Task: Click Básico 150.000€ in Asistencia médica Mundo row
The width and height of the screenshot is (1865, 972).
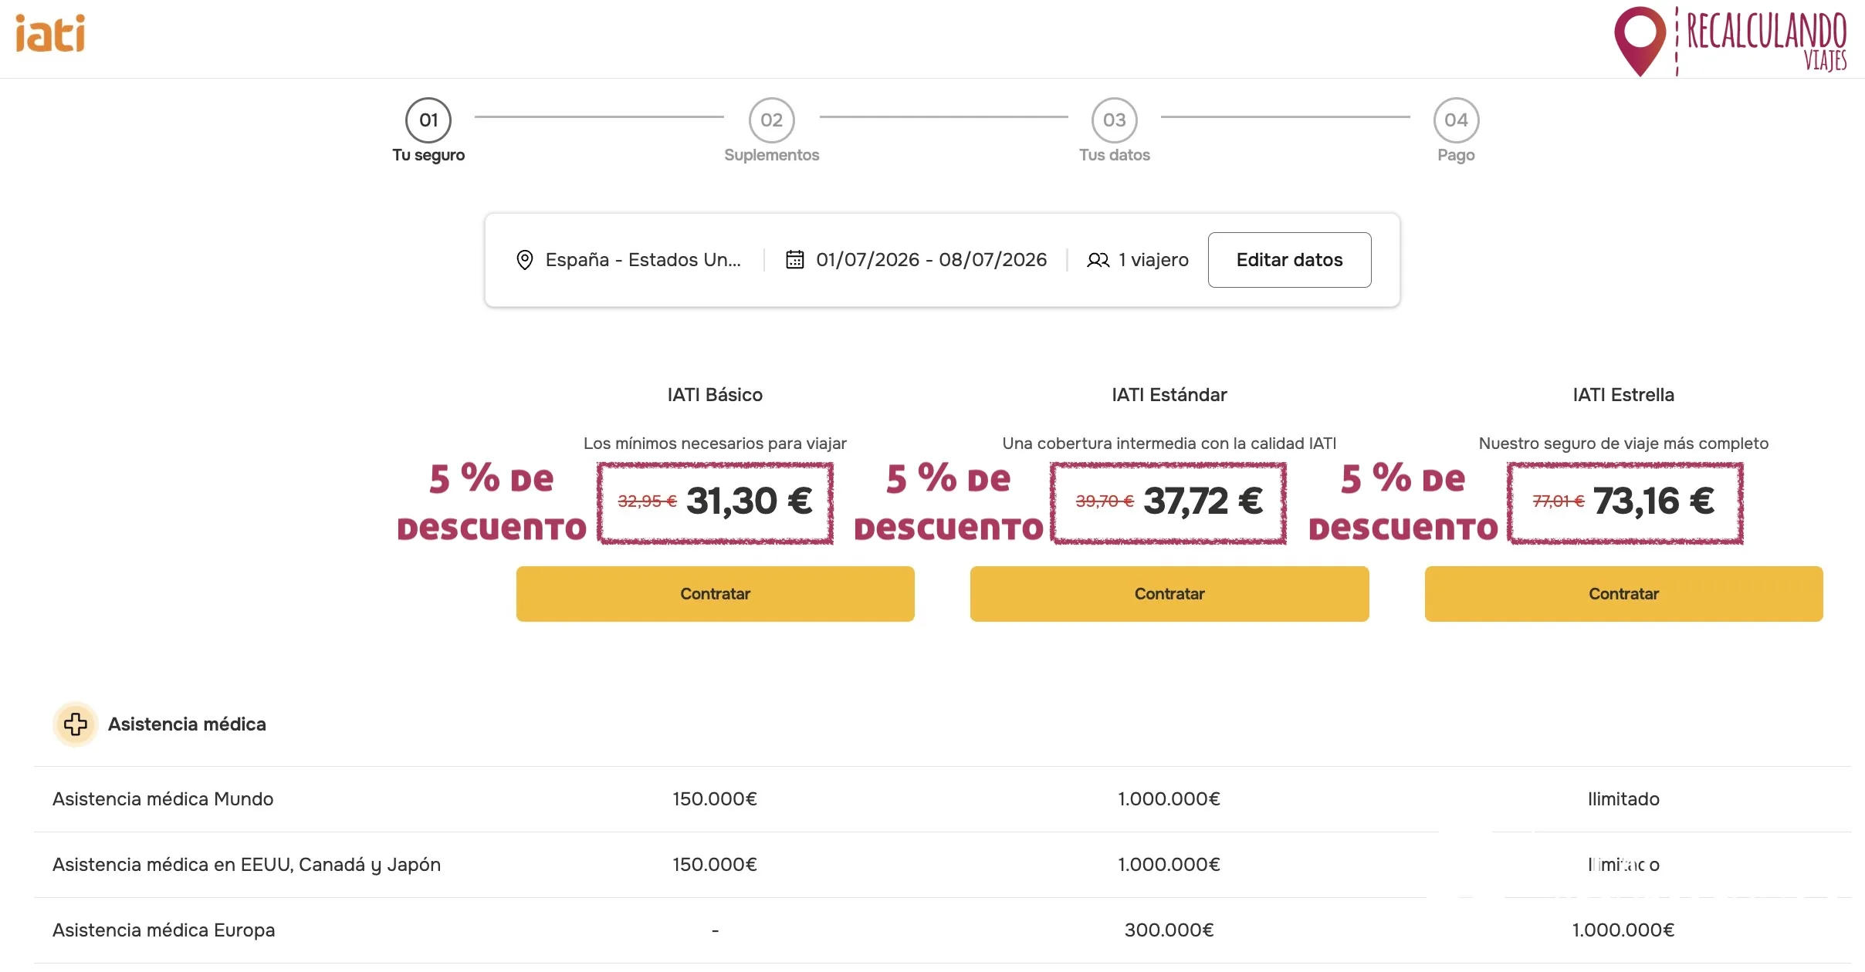Action: [715, 799]
